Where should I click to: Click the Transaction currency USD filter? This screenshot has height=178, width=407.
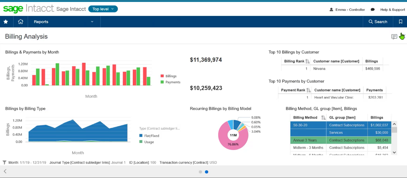click(188, 163)
